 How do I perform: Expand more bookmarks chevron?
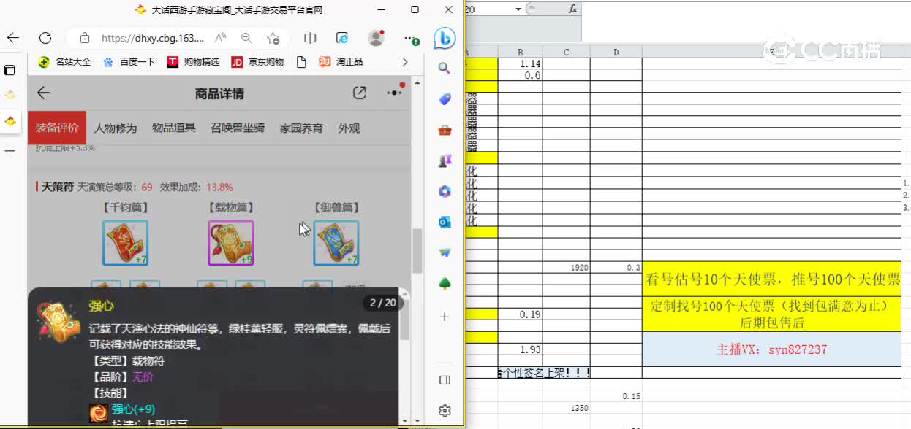(x=405, y=62)
